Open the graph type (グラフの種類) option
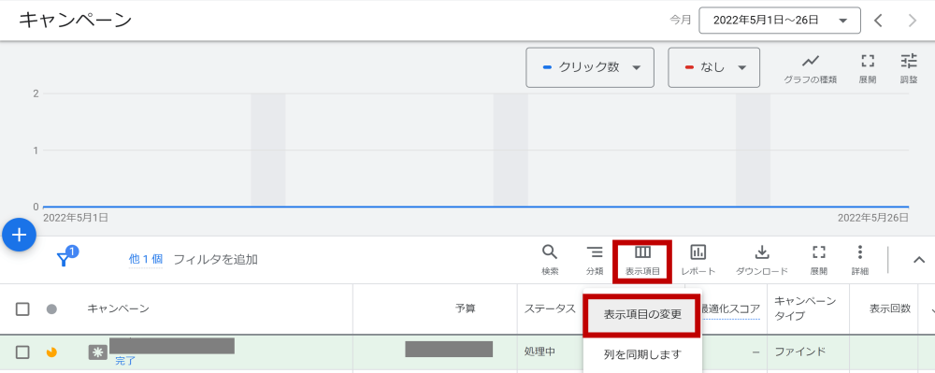Viewport: 935px width, 373px height. click(x=810, y=69)
